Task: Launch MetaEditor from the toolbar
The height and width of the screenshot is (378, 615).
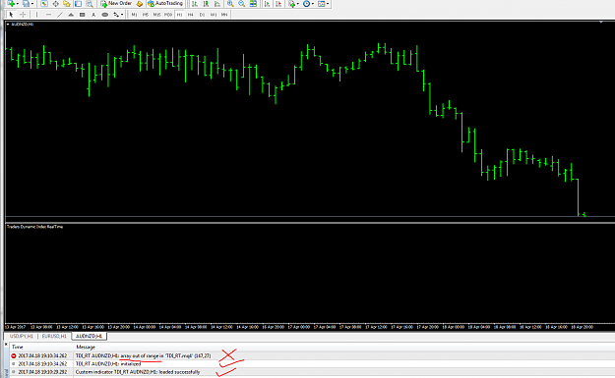Action: pyautogui.click(x=140, y=4)
